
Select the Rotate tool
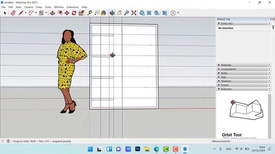tap(74, 13)
